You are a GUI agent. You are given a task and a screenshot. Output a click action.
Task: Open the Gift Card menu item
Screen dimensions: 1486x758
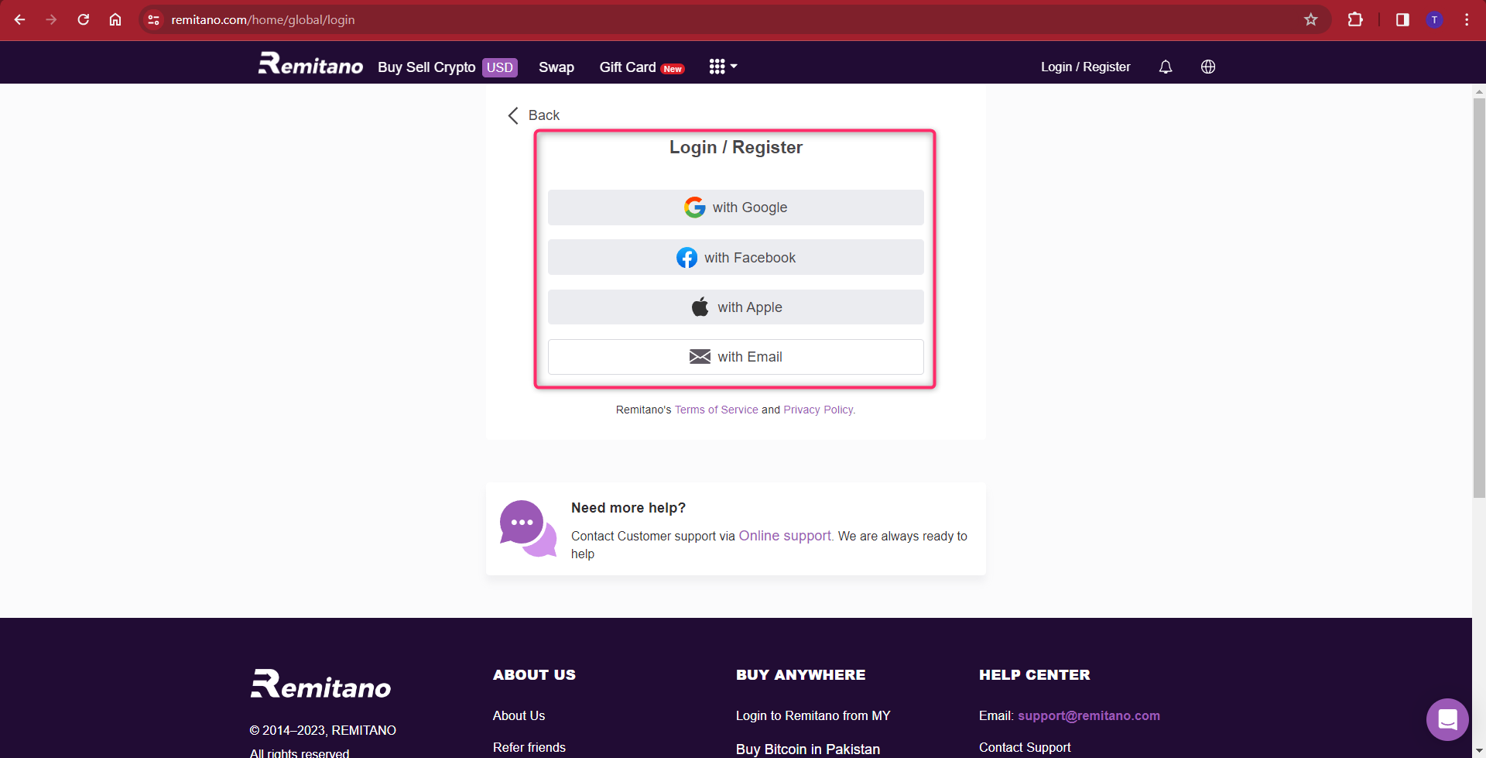(x=627, y=67)
